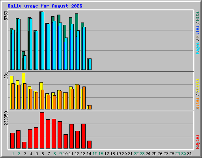This screenshot has height=158, width=202.
Task: Click day 22 on the x-axis
Action: tap(136, 154)
